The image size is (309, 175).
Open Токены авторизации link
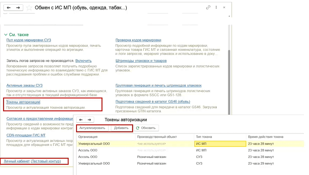coord(23,102)
